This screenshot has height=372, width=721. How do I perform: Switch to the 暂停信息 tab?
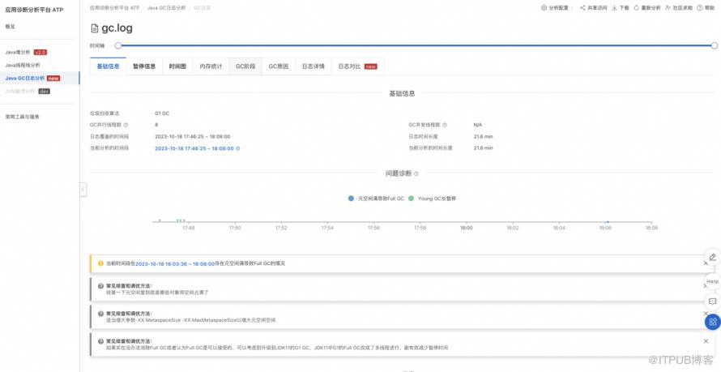pos(144,66)
